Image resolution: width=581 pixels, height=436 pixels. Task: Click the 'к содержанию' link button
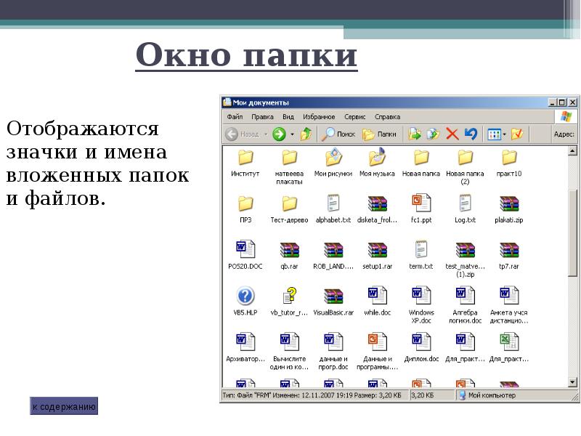click(64, 406)
